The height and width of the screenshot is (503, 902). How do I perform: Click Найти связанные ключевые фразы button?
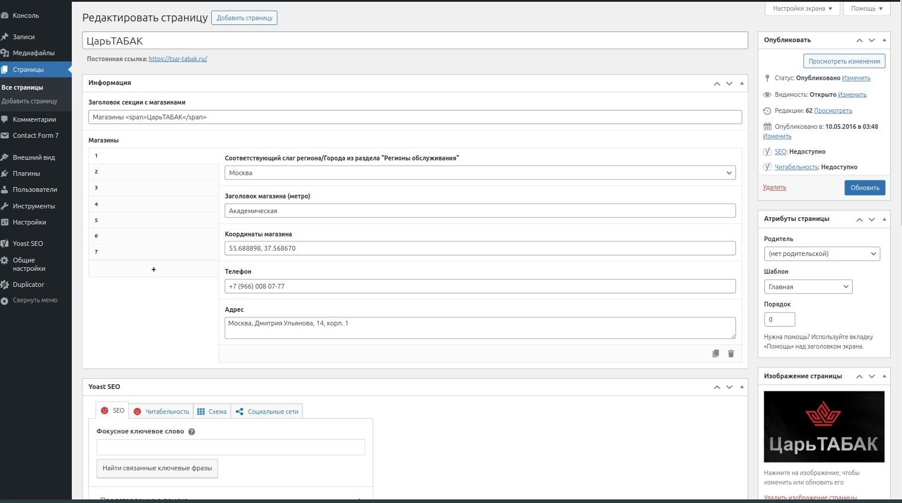[x=157, y=468]
